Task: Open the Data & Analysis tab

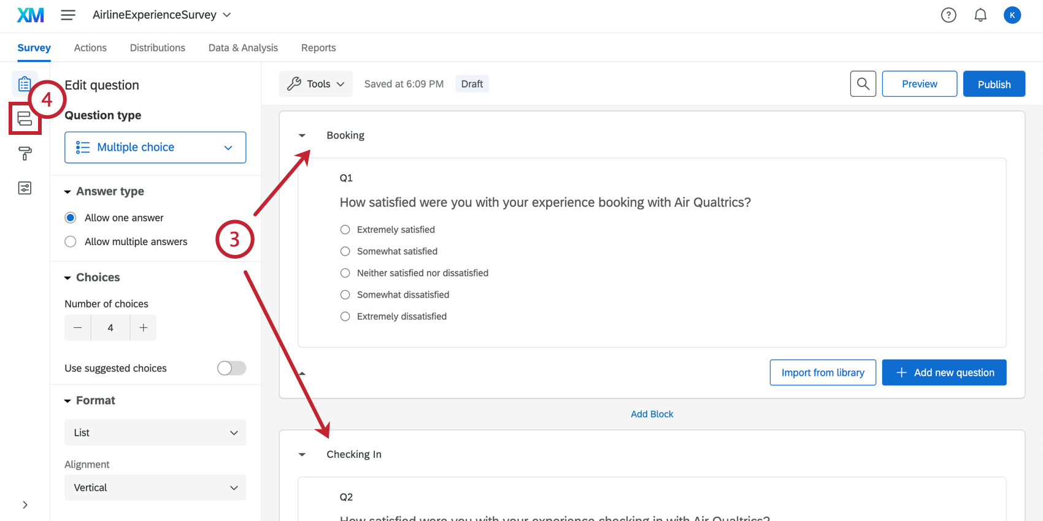Action: pyautogui.click(x=243, y=47)
